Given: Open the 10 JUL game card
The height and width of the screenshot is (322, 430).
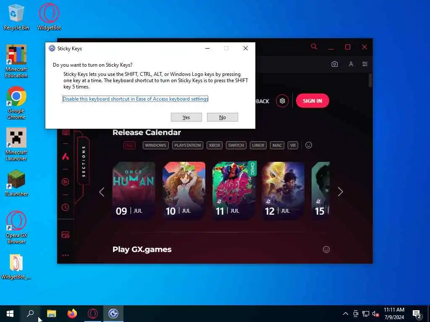Looking at the screenshot, I should click(x=184, y=190).
